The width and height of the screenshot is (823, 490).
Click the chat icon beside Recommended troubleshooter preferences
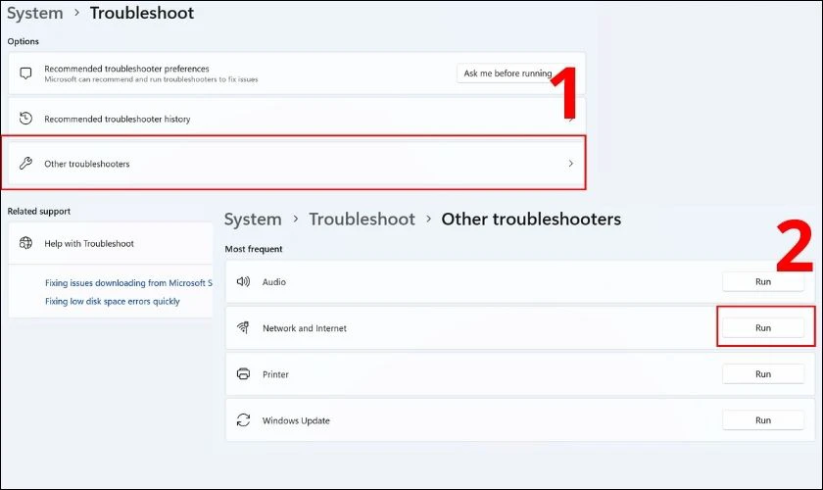pyautogui.click(x=25, y=73)
